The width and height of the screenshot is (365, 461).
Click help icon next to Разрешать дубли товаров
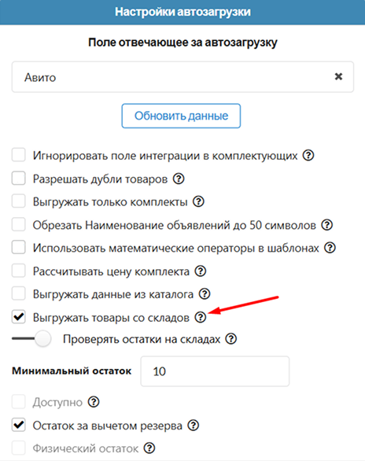[x=179, y=179]
